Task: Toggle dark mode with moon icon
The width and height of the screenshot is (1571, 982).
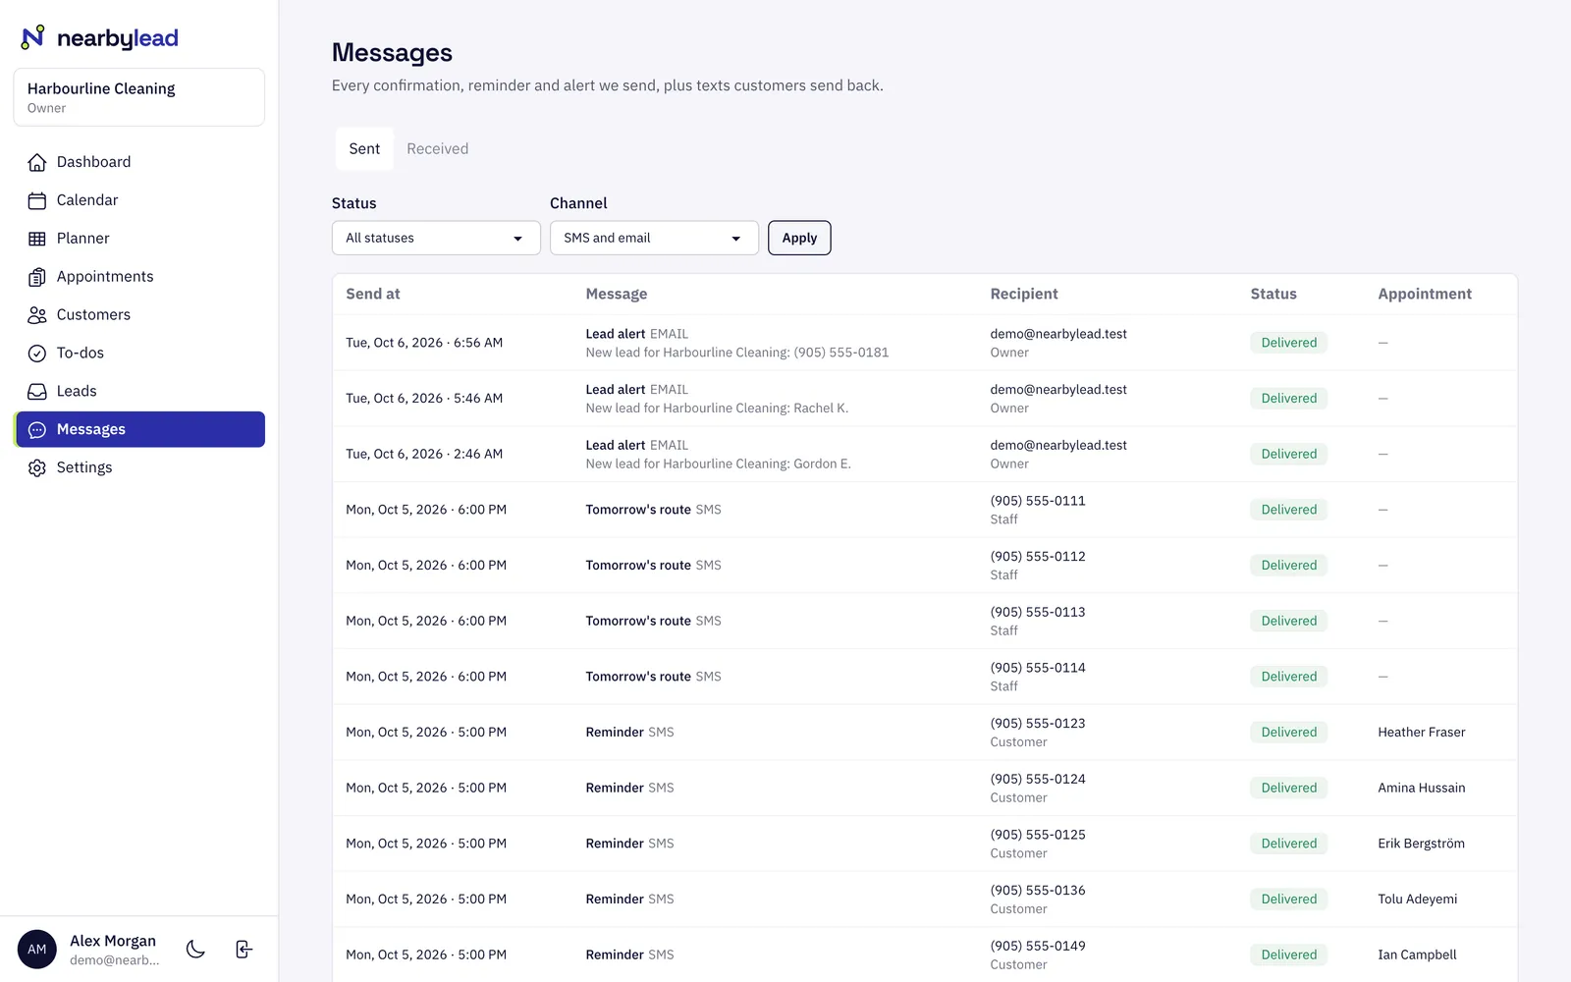Action: 195,949
